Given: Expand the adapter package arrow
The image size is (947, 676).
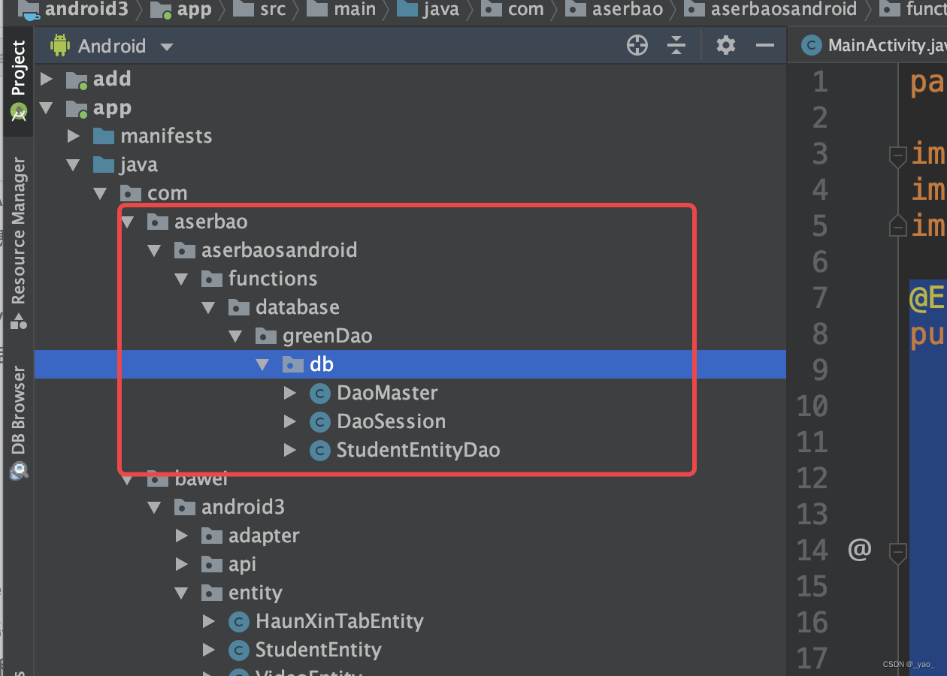Looking at the screenshot, I should 182,536.
